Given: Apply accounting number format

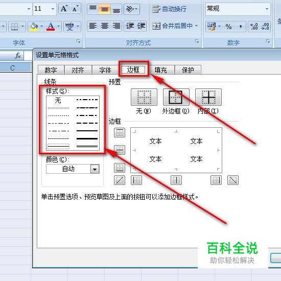Looking at the screenshot, I should coord(212,27).
